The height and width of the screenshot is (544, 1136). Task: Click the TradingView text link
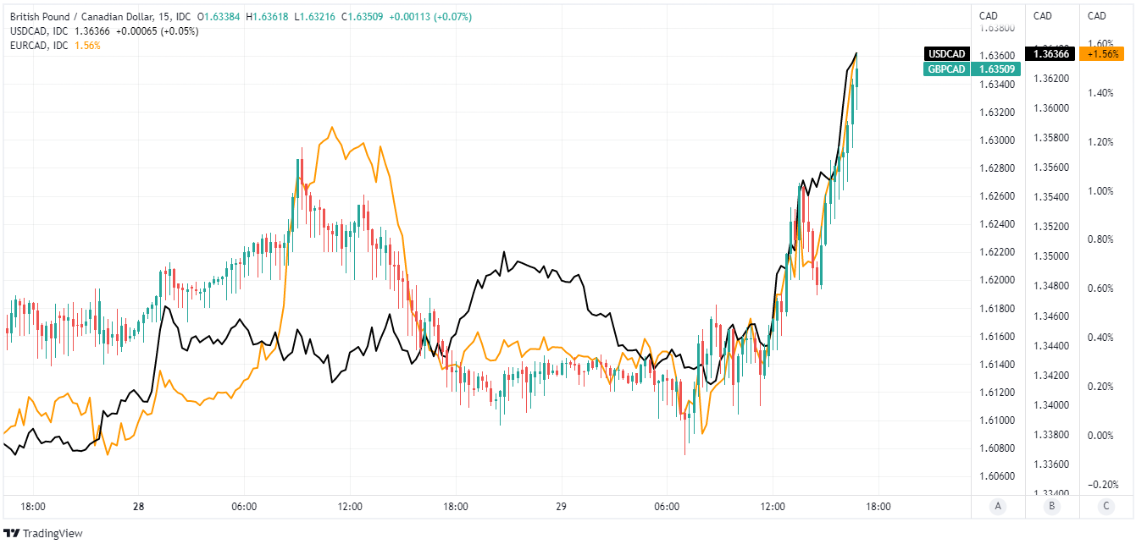pos(52,533)
